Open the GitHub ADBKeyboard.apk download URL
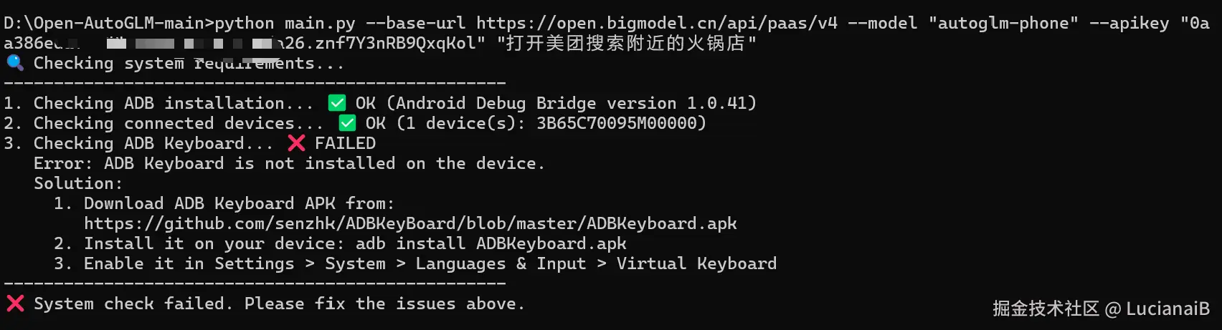1222x330 pixels. [x=410, y=223]
